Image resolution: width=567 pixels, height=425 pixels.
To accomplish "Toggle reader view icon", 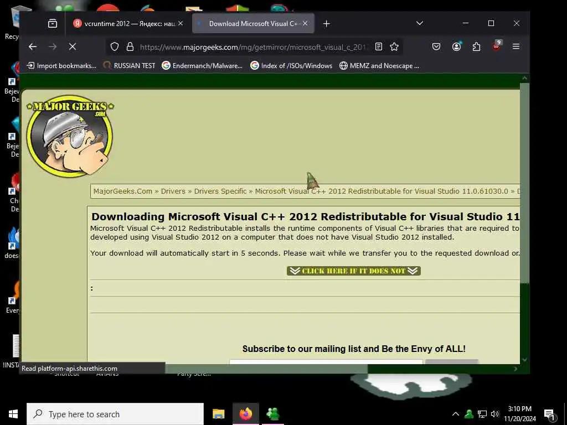I will [x=379, y=46].
